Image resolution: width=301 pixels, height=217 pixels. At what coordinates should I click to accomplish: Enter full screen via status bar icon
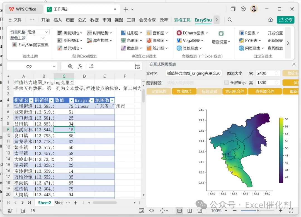pyautogui.click(x=291, y=211)
